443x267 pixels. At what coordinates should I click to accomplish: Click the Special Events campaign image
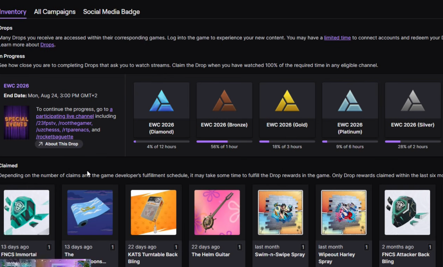16,123
